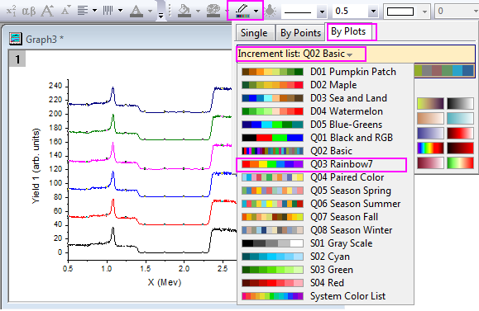Click the fill color bucket icon

click(x=184, y=11)
